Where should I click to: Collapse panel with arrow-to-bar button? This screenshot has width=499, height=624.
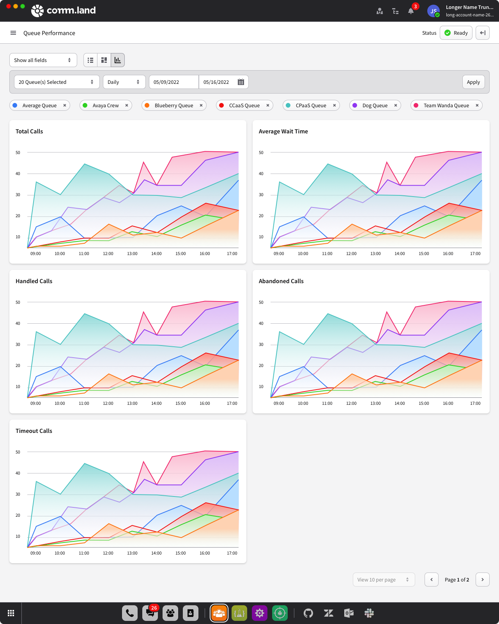click(483, 33)
